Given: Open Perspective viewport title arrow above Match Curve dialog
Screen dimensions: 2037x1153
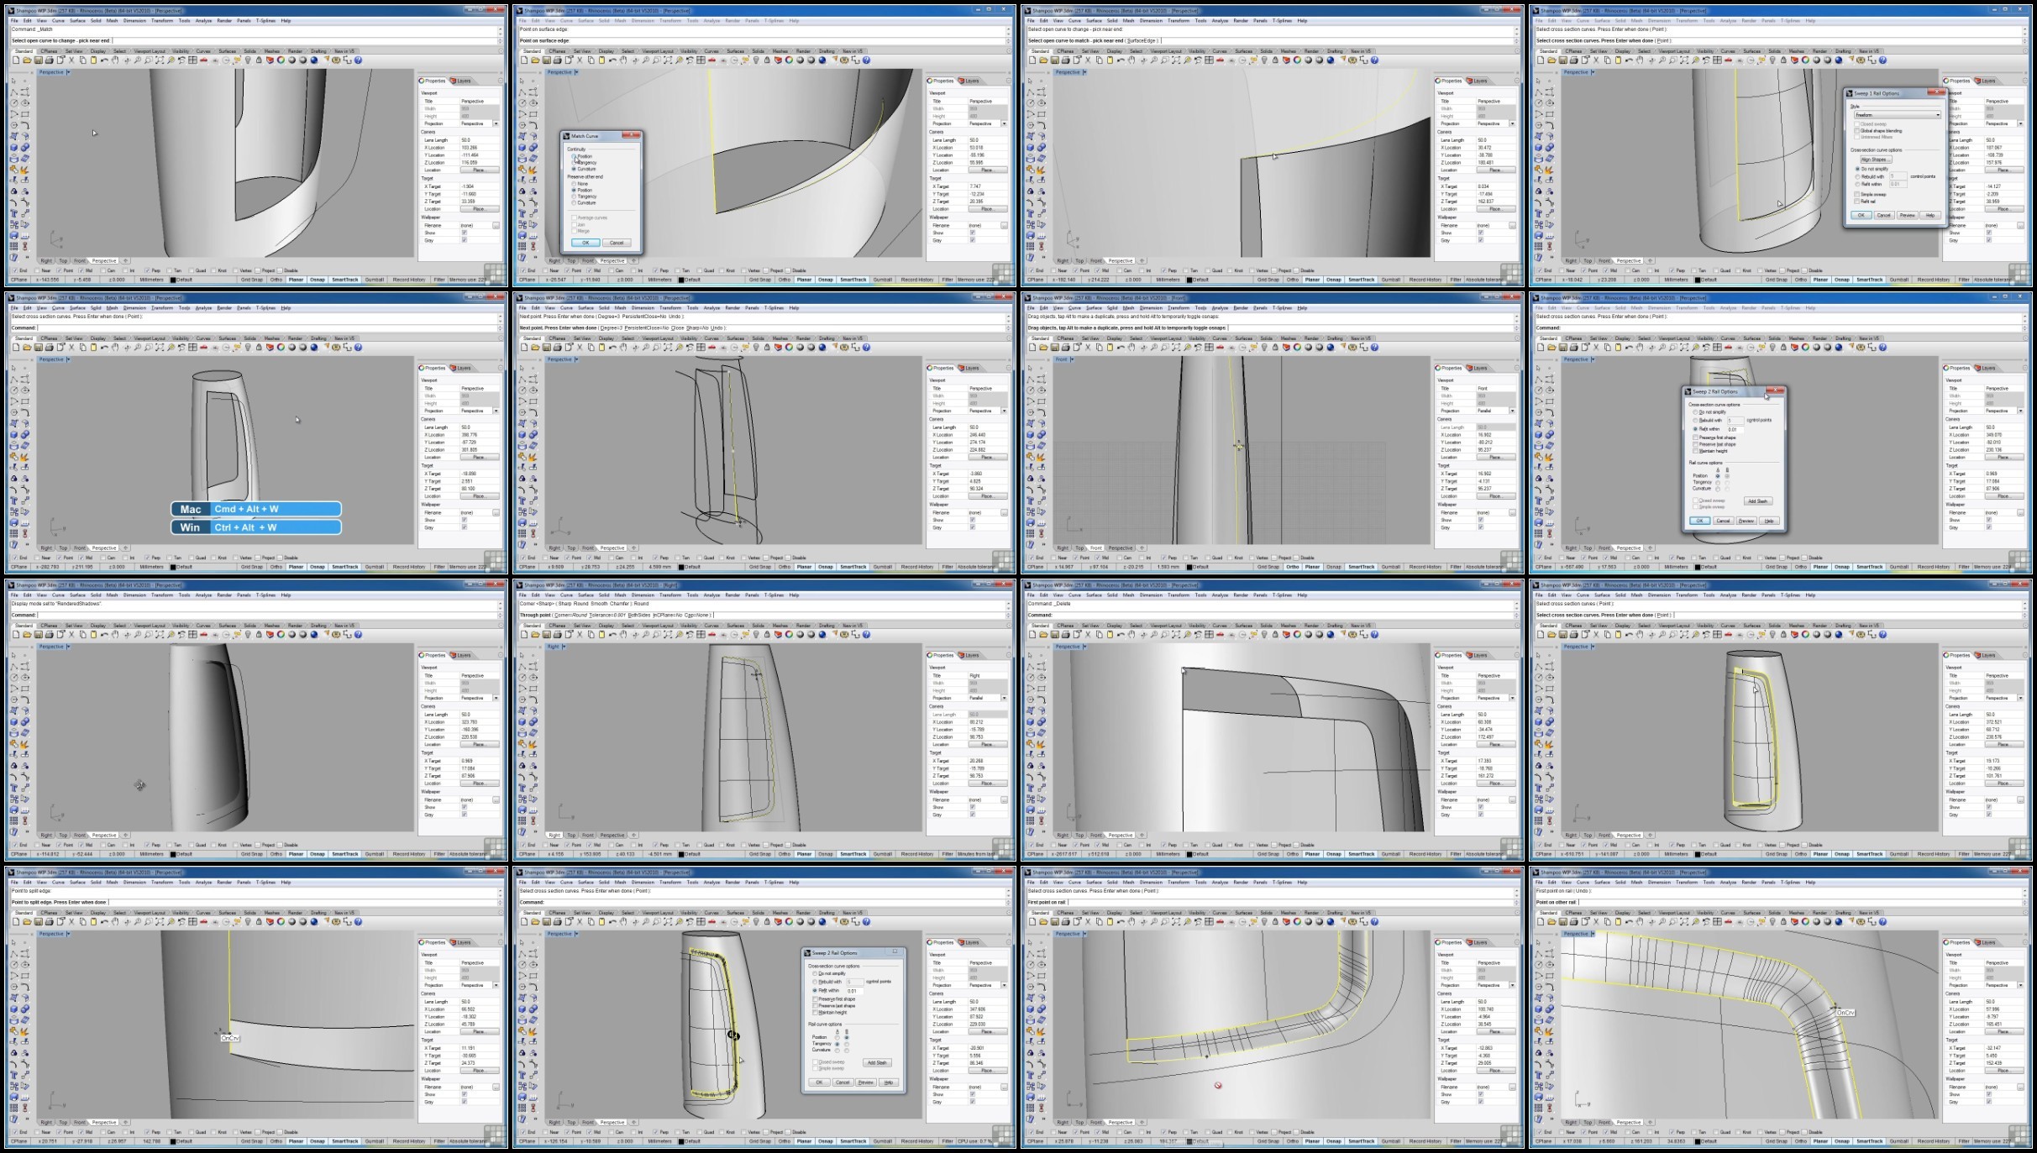Looking at the screenshot, I should 576,72.
